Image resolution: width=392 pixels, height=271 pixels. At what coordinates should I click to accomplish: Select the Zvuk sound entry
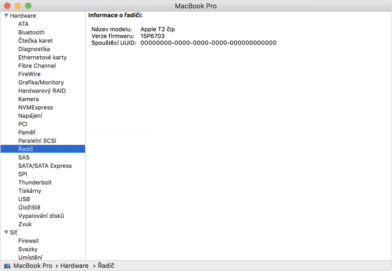click(25, 224)
